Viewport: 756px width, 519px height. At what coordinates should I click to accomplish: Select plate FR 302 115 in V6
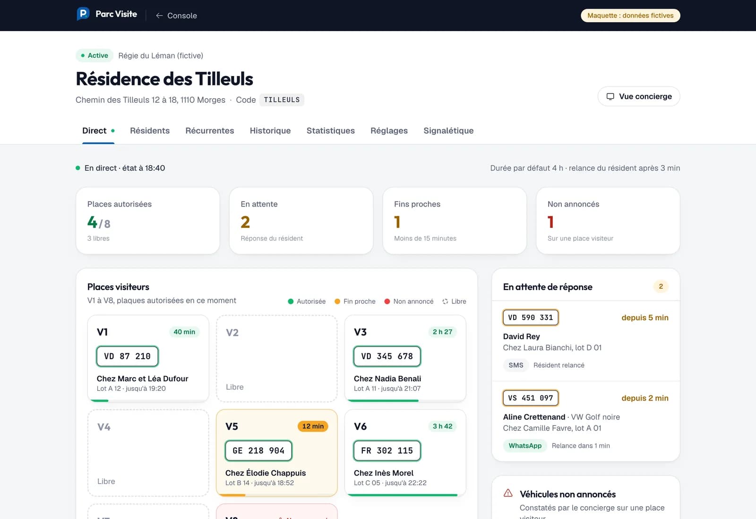coord(387,451)
